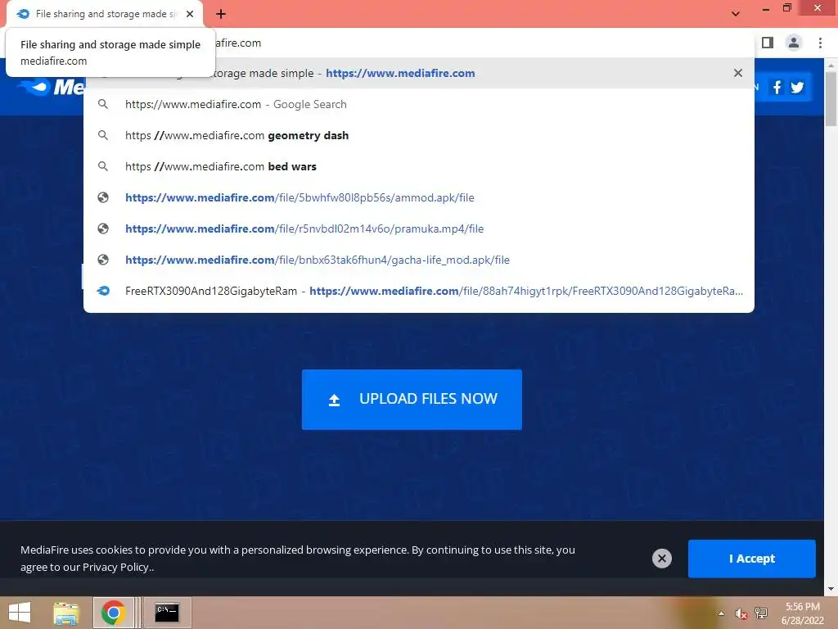
Task: Click the magnifier icon beside 'bed wars'
Action: pyautogui.click(x=103, y=166)
